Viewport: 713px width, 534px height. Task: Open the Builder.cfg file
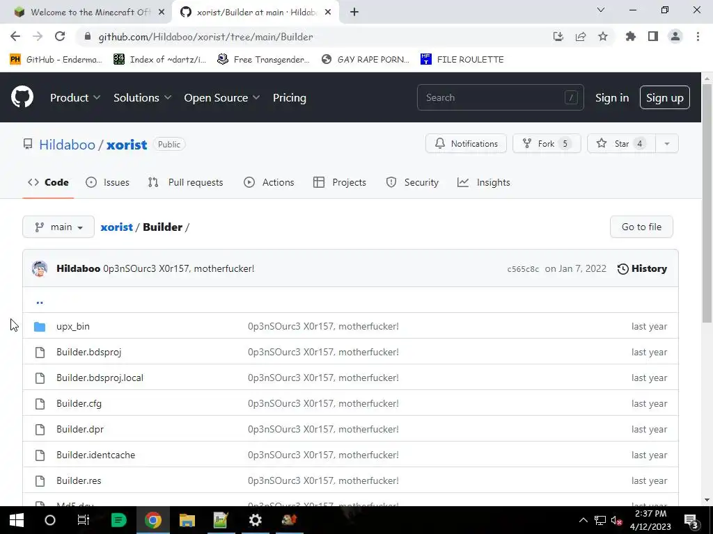(79, 404)
